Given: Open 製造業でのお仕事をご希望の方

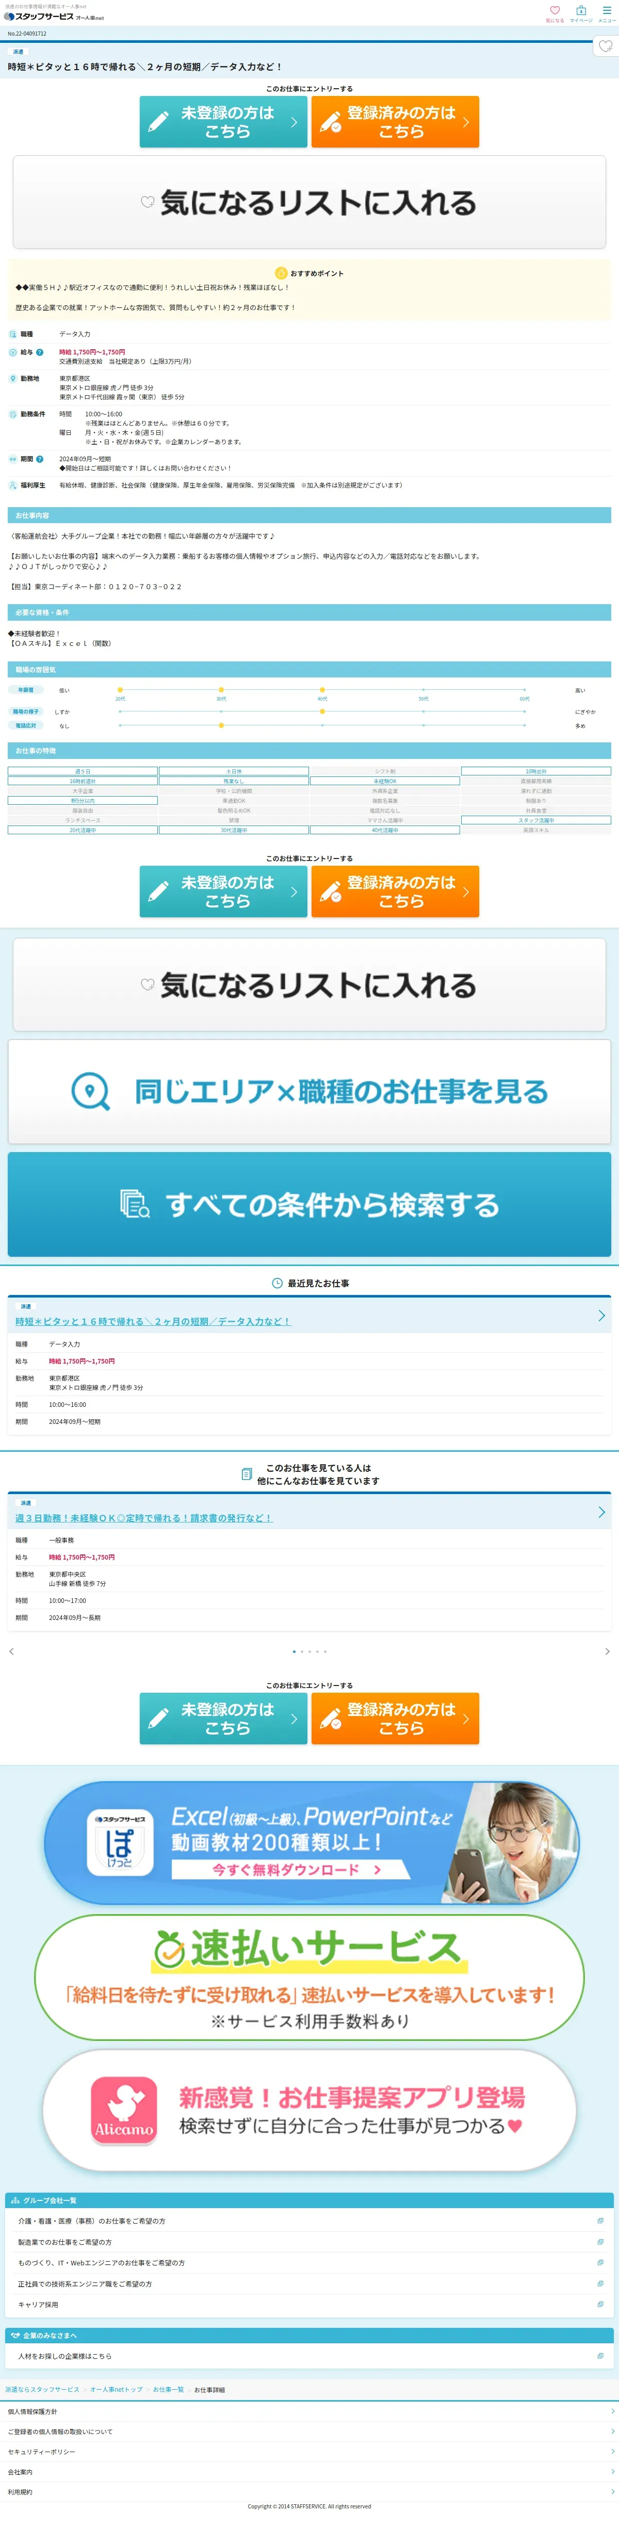Looking at the screenshot, I should [309, 2242].
